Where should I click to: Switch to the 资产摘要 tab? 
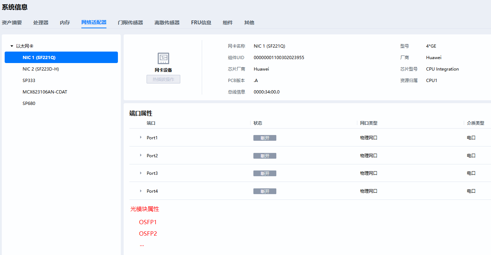[x=12, y=23]
